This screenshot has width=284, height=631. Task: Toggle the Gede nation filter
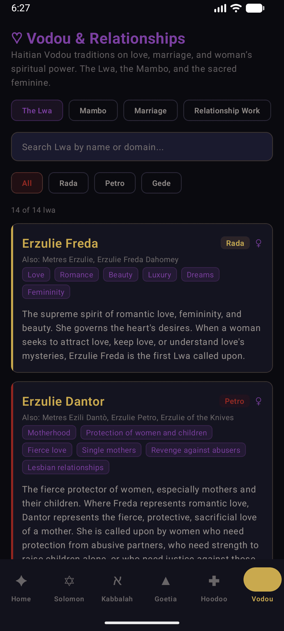161,183
